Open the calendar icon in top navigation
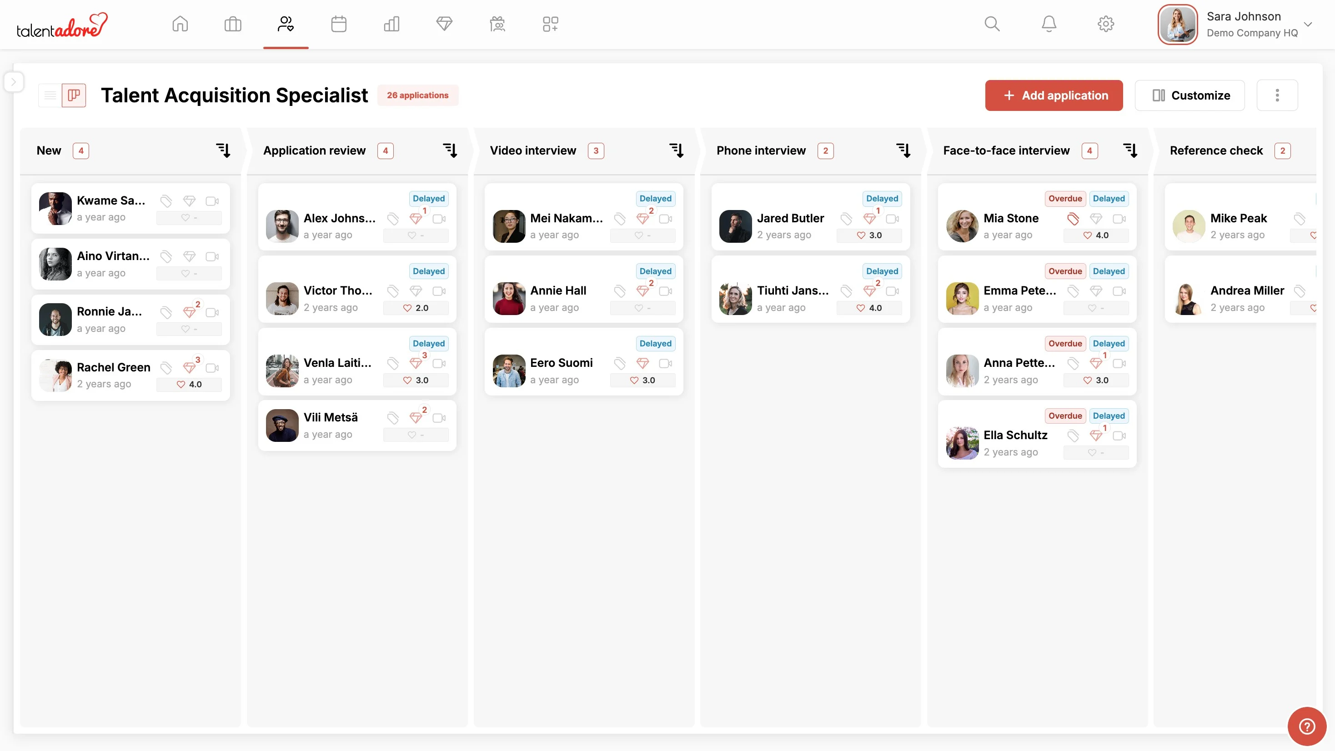1335x751 pixels. point(338,24)
